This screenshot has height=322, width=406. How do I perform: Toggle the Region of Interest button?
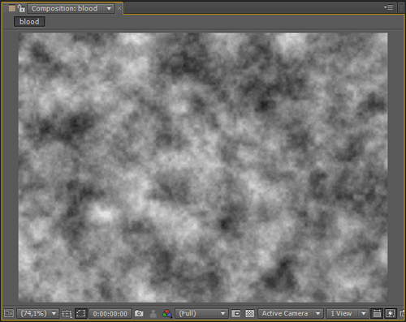[236, 313]
